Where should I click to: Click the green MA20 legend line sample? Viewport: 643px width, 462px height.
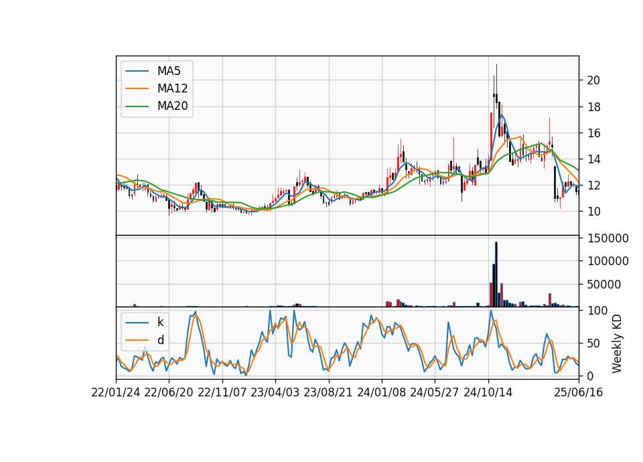coord(137,106)
